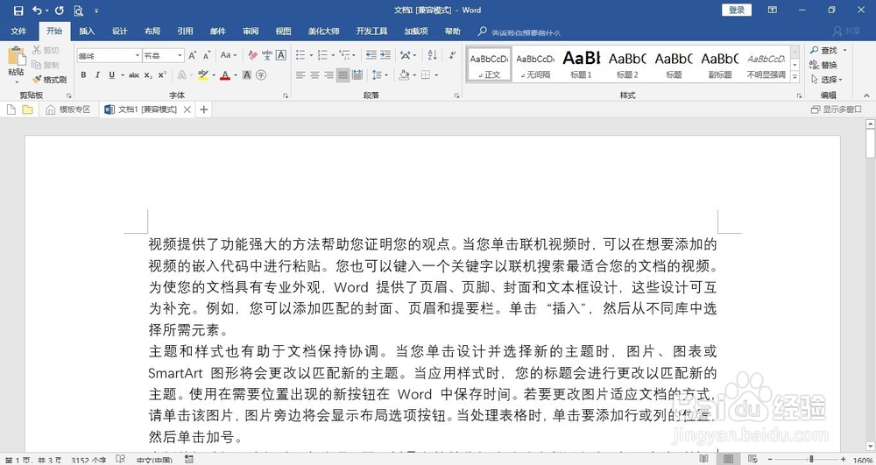Click the red font color button
The image size is (876, 465).
pyautogui.click(x=224, y=74)
